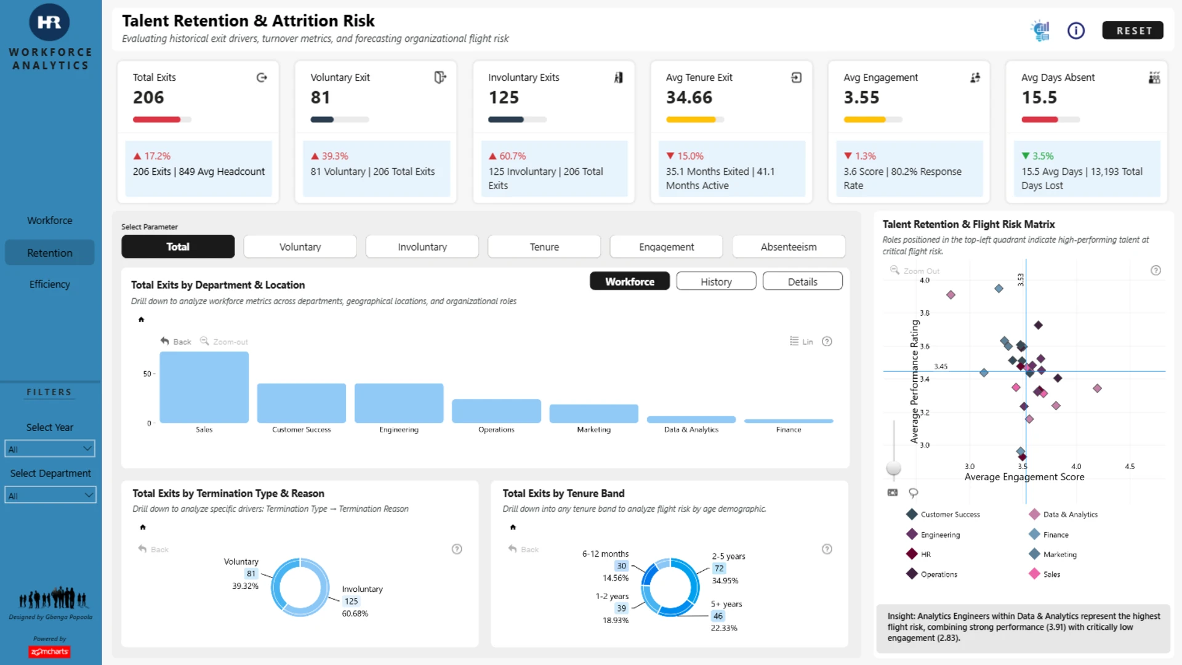Select the Tenure parameter
Viewport: 1182px width, 665px height.
pyautogui.click(x=544, y=246)
